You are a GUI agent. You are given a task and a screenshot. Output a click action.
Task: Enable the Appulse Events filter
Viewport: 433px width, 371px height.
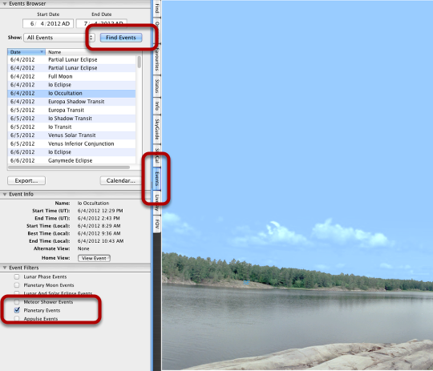click(17, 319)
